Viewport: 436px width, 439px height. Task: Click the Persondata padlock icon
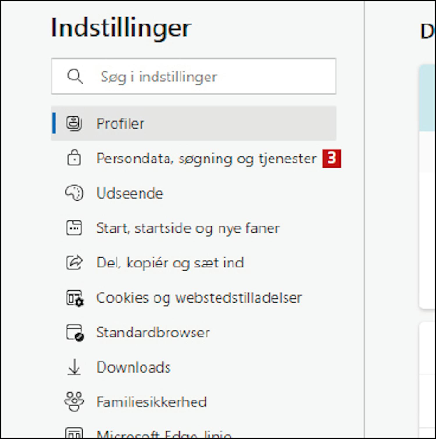pyautogui.click(x=74, y=158)
